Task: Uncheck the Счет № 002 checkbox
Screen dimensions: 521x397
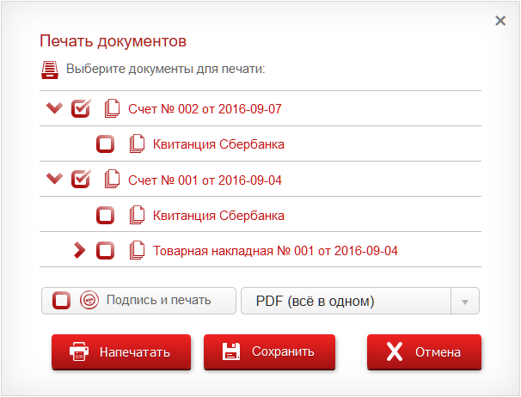Action: coord(81,108)
